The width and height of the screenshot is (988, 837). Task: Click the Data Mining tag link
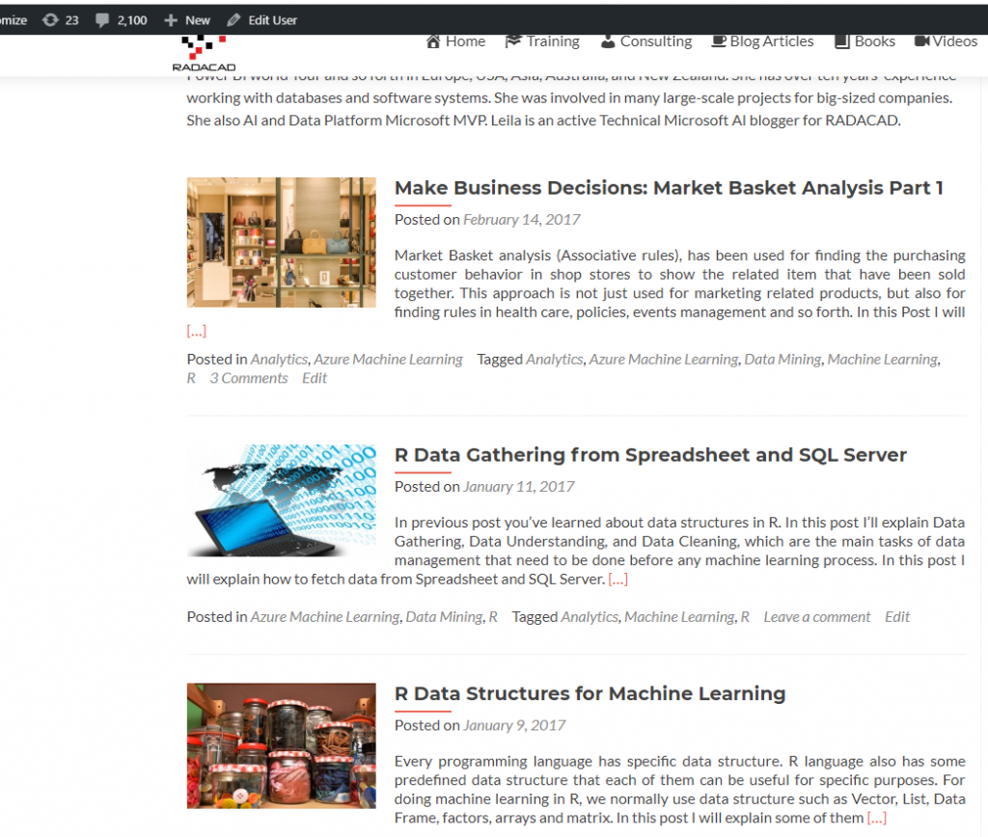782,359
